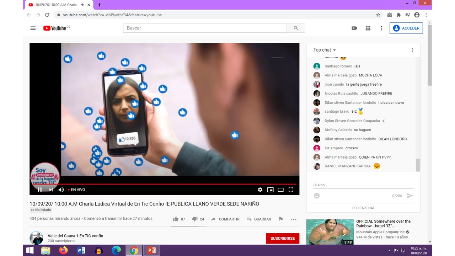Launch Firefox from taskbar
Image resolution: width=455 pixels, height=256 pixels.
[x=64, y=250]
